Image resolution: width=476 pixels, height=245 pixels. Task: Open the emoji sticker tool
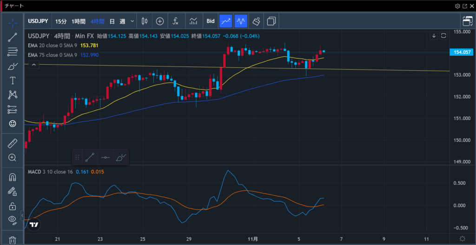click(x=13, y=124)
